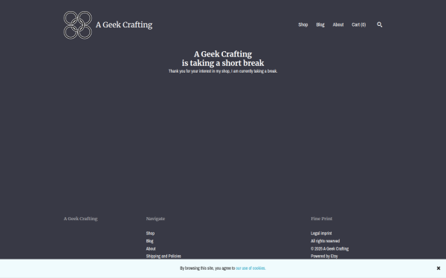Viewport: 446px width, 278px height.
Task: Open Legal imprint in Fine Print
Action: 321,234
